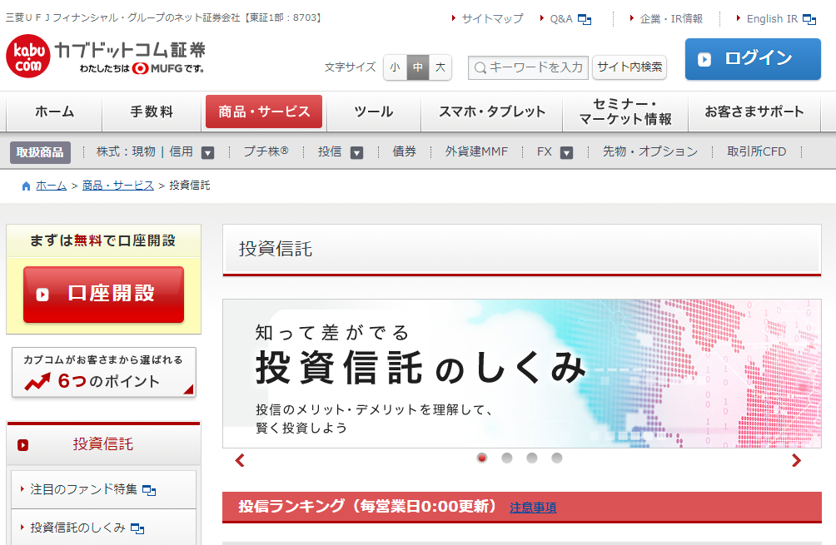836x545 pixels.
Task: Click the kabu.com red circle logo
Action: pyautogui.click(x=28, y=57)
